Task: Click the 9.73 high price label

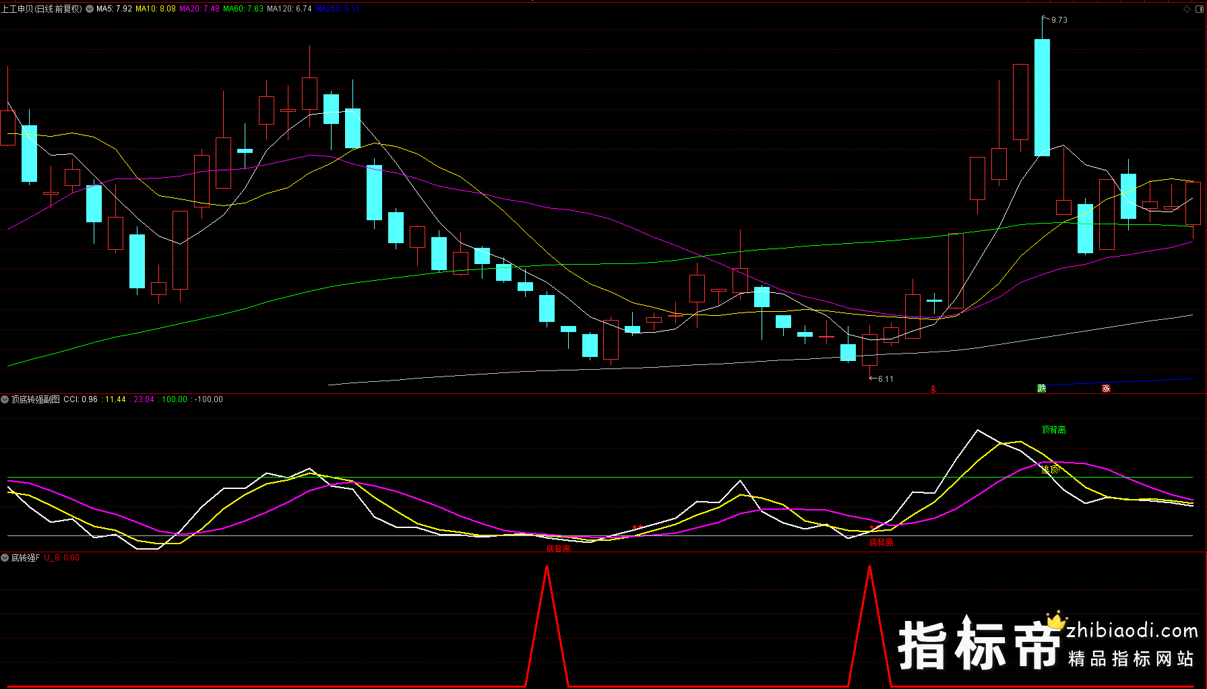Action: point(1059,20)
